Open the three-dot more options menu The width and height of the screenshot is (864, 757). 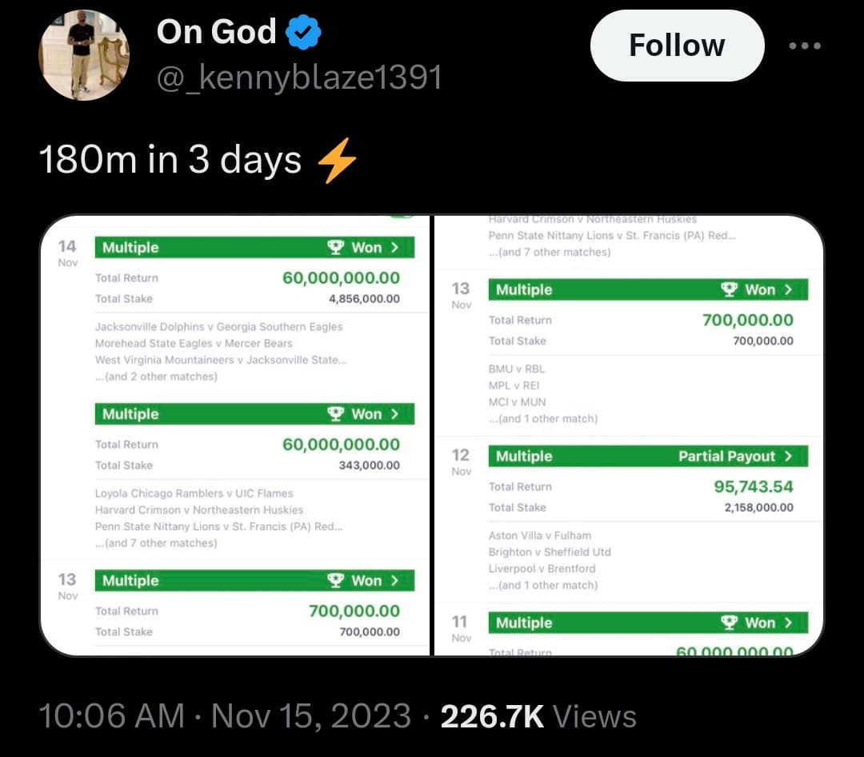(804, 46)
